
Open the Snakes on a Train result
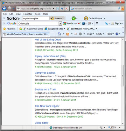click(x=45, y=90)
